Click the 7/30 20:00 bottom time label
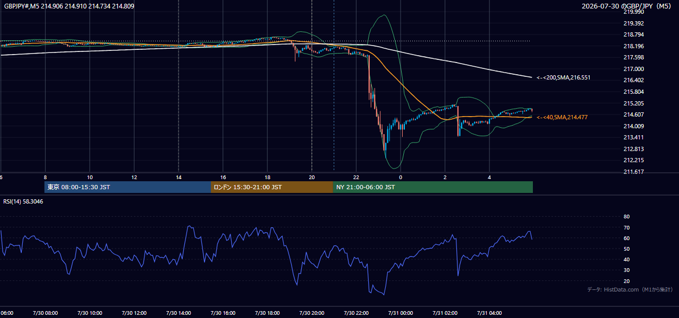The image size is (679, 318). tap(312, 313)
